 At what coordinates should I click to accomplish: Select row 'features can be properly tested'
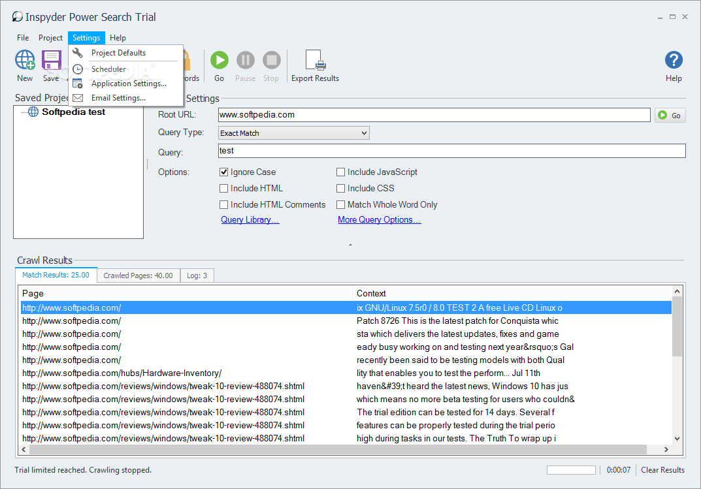point(346,425)
